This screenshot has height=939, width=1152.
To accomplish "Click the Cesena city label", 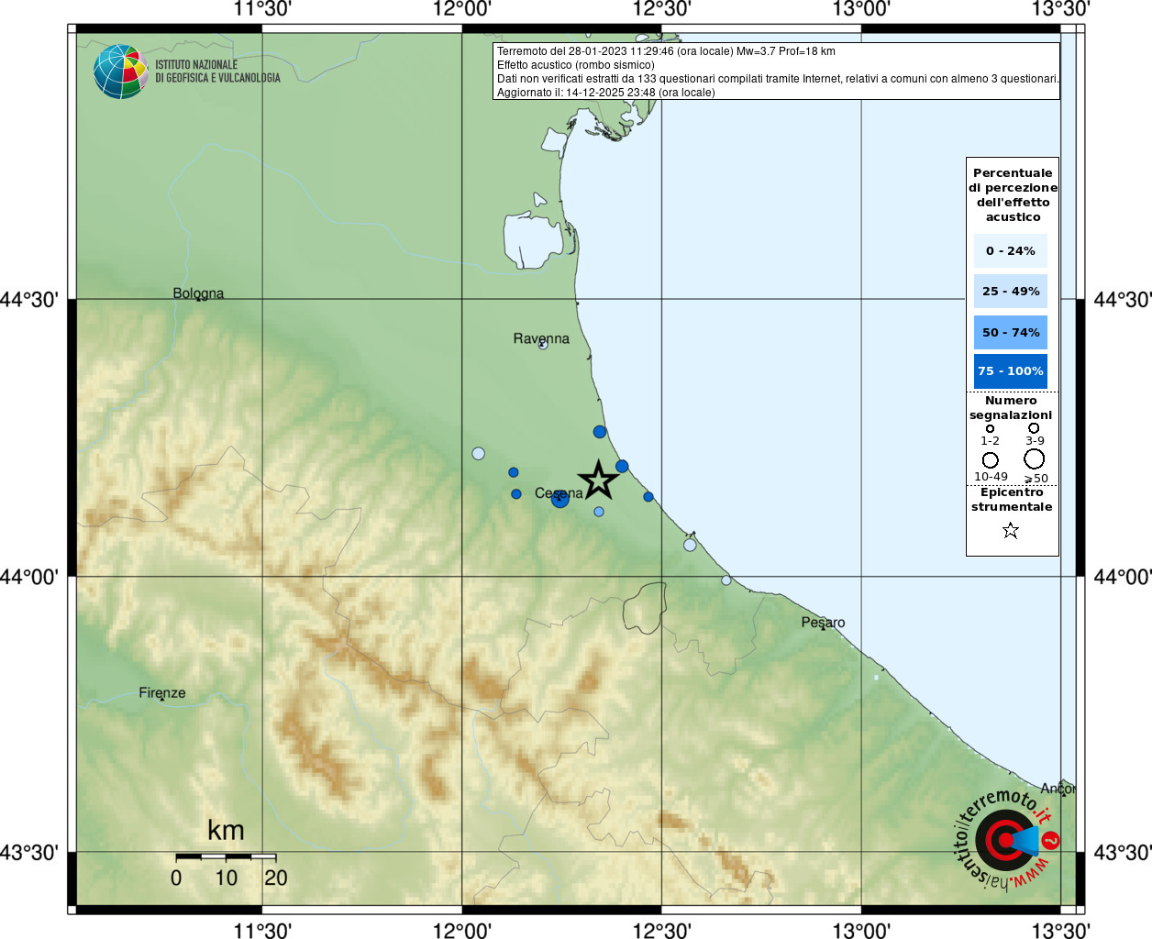I will (559, 493).
